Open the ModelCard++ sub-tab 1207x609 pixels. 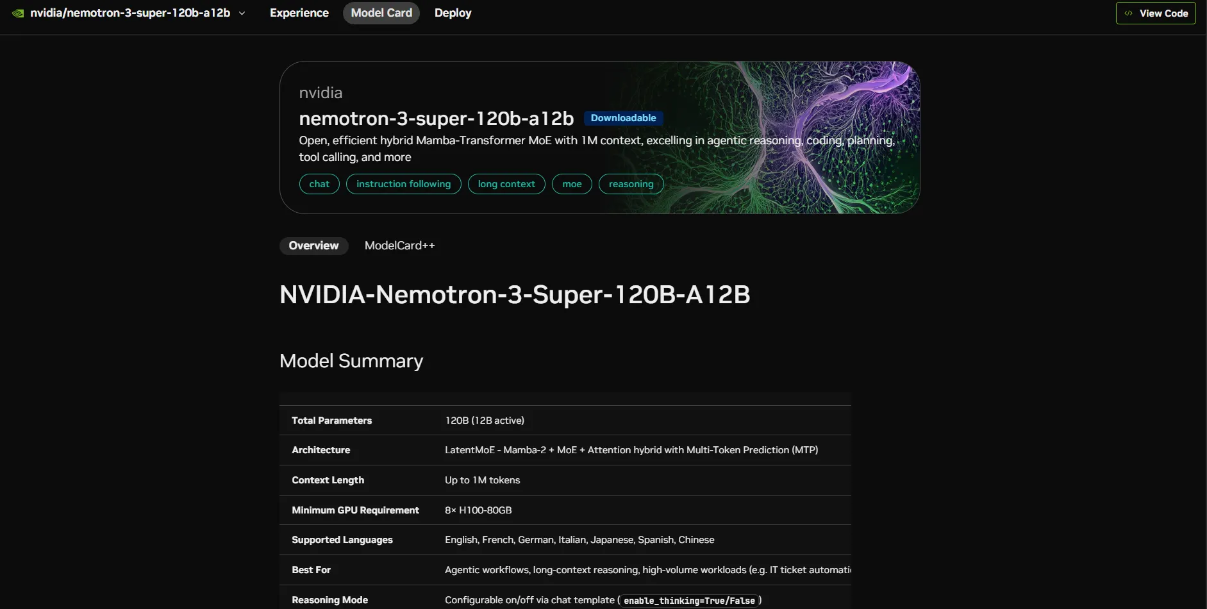tap(399, 246)
